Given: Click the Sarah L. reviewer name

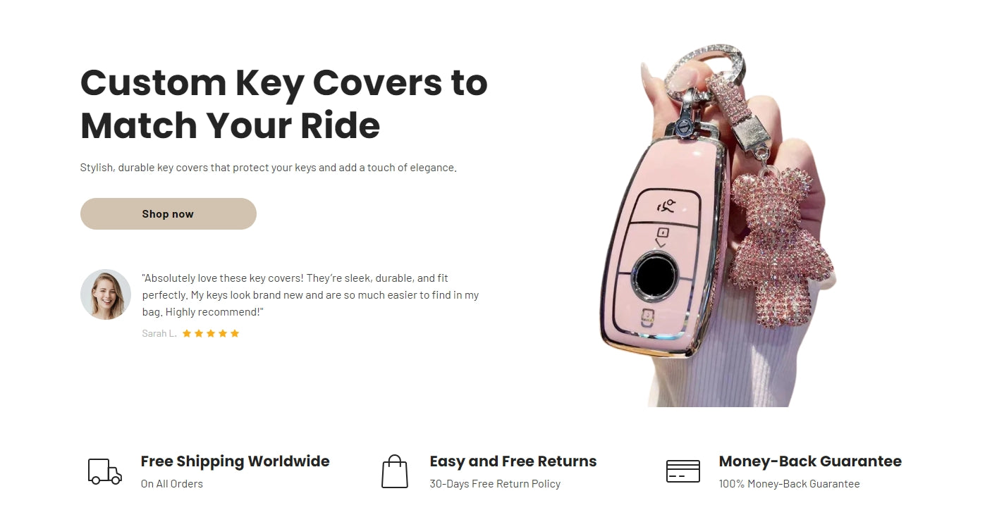Looking at the screenshot, I should 159,333.
